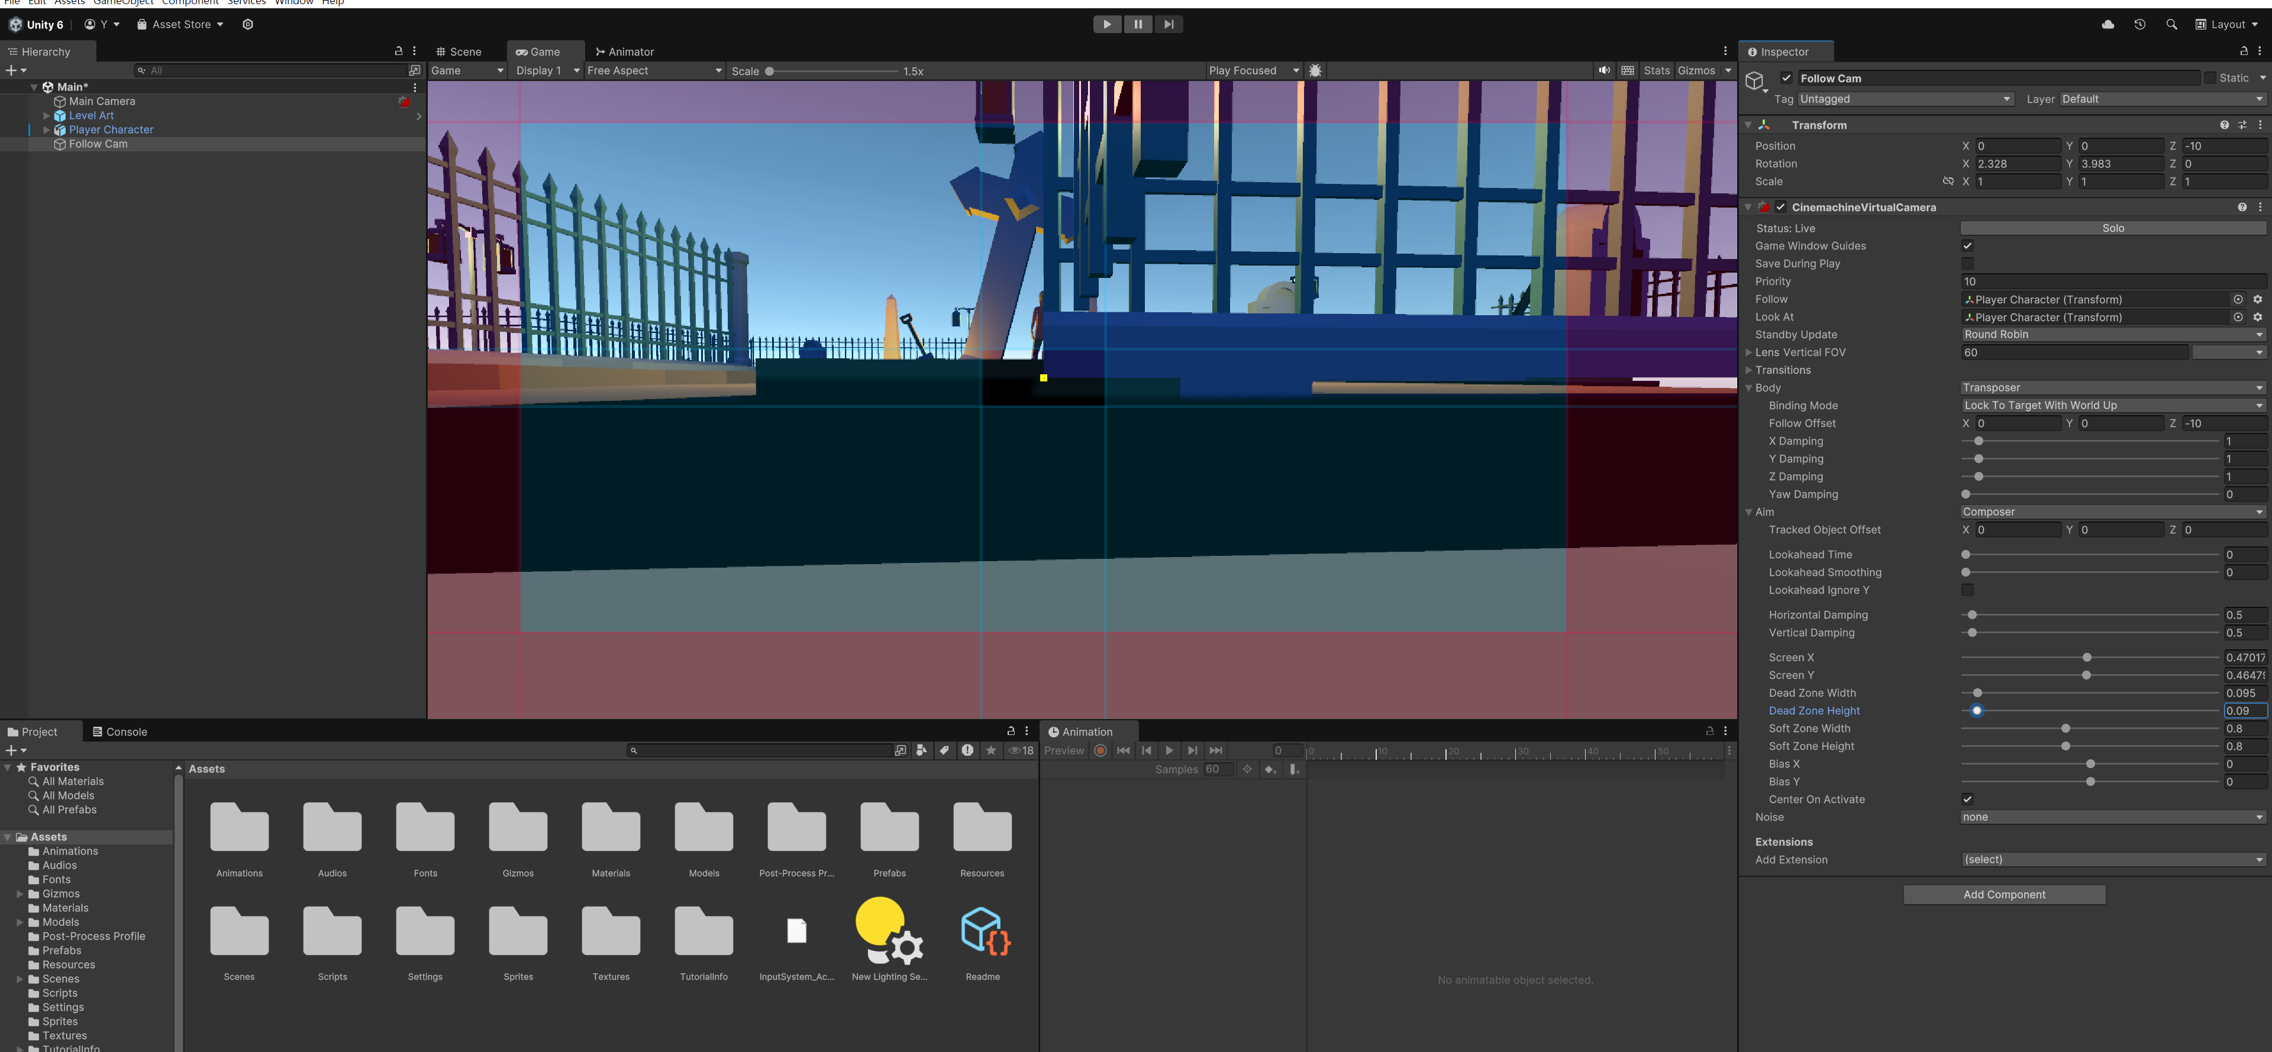Enable Save During Play checkbox
This screenshot has width=2272, height=1052.
[x=1967, y=264]
